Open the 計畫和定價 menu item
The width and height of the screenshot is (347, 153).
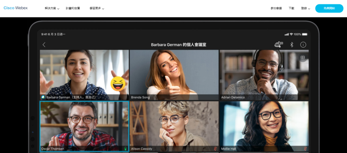[73, 8]
